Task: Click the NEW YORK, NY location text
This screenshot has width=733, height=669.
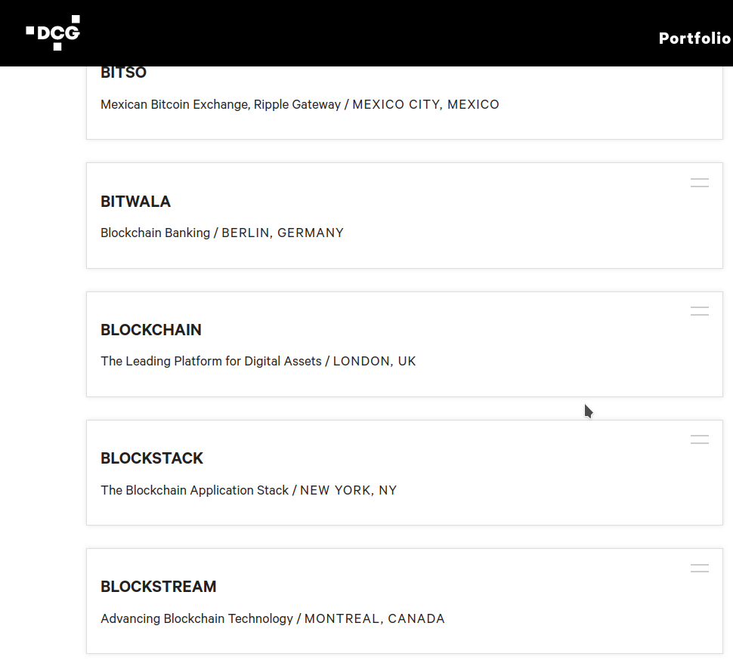Action: point(348,490)
